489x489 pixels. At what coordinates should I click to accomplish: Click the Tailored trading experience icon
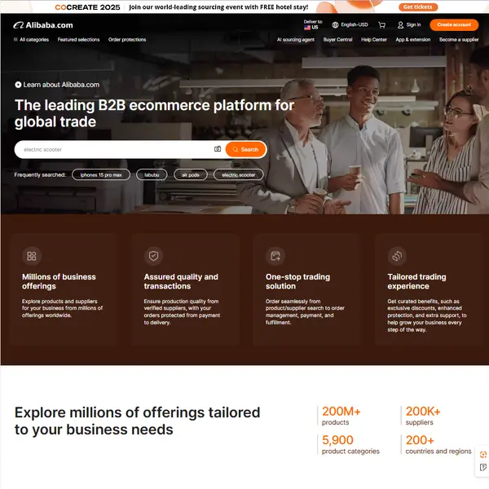coord(397,256)
